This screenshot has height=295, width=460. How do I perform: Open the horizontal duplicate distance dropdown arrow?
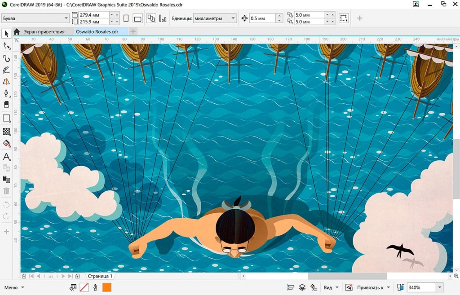pyautogui.click(x=327, y=15)
